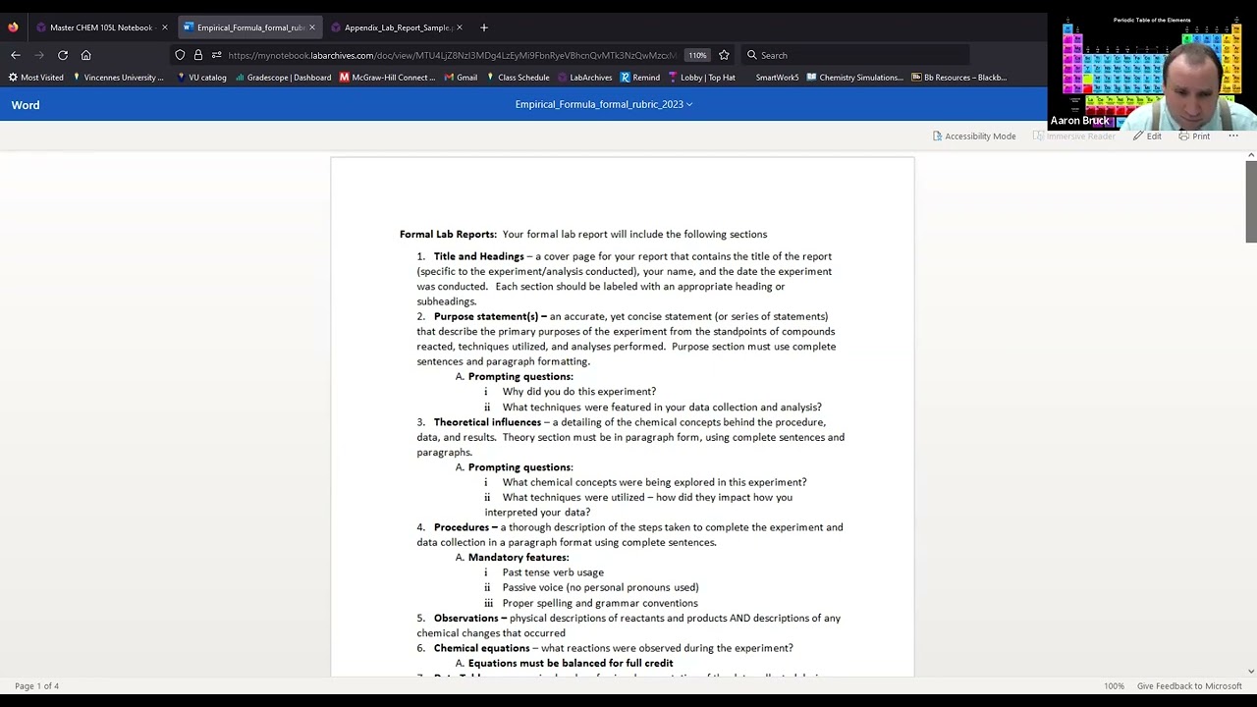
Task: Click 'Chemical equations' bold text
Action: point(481,648)
